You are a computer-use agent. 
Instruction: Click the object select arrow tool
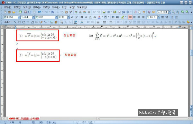[61, 22]
